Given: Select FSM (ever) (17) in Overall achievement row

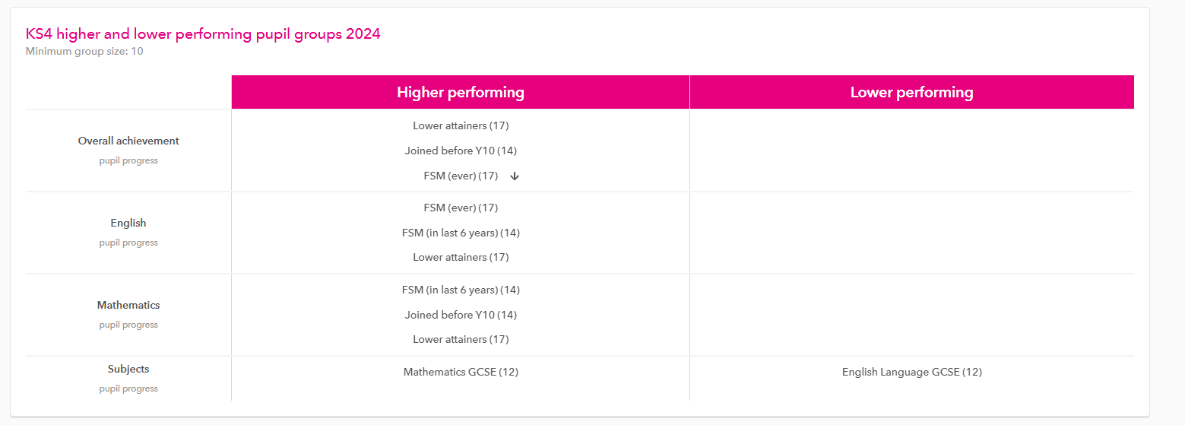Looking at the screenshot, I should [461, 176].
